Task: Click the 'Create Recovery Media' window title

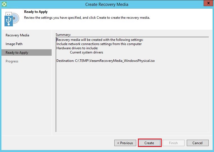Action: tap(107, 4)
